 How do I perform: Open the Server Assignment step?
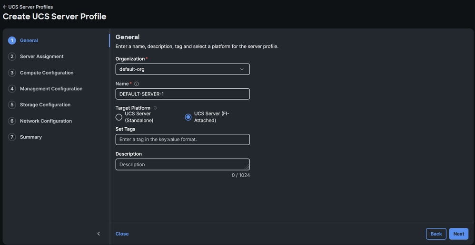pyautogui.click(x=42, y=57)
